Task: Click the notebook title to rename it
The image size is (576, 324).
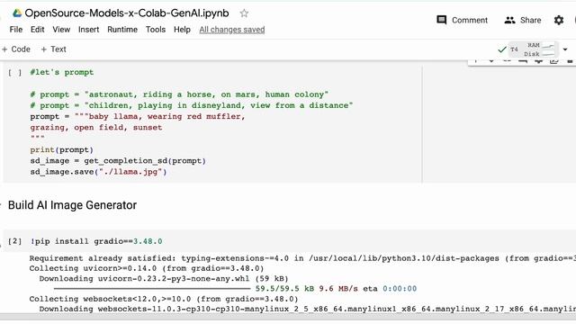Action: pos(127,13)
